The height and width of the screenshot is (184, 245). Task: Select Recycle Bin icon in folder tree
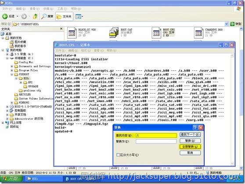point(7,127)
